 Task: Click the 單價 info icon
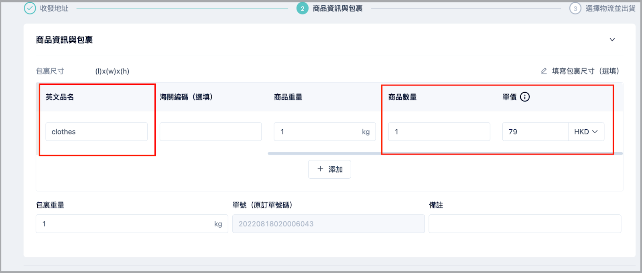pyautogui.click(x=525, y=97)
